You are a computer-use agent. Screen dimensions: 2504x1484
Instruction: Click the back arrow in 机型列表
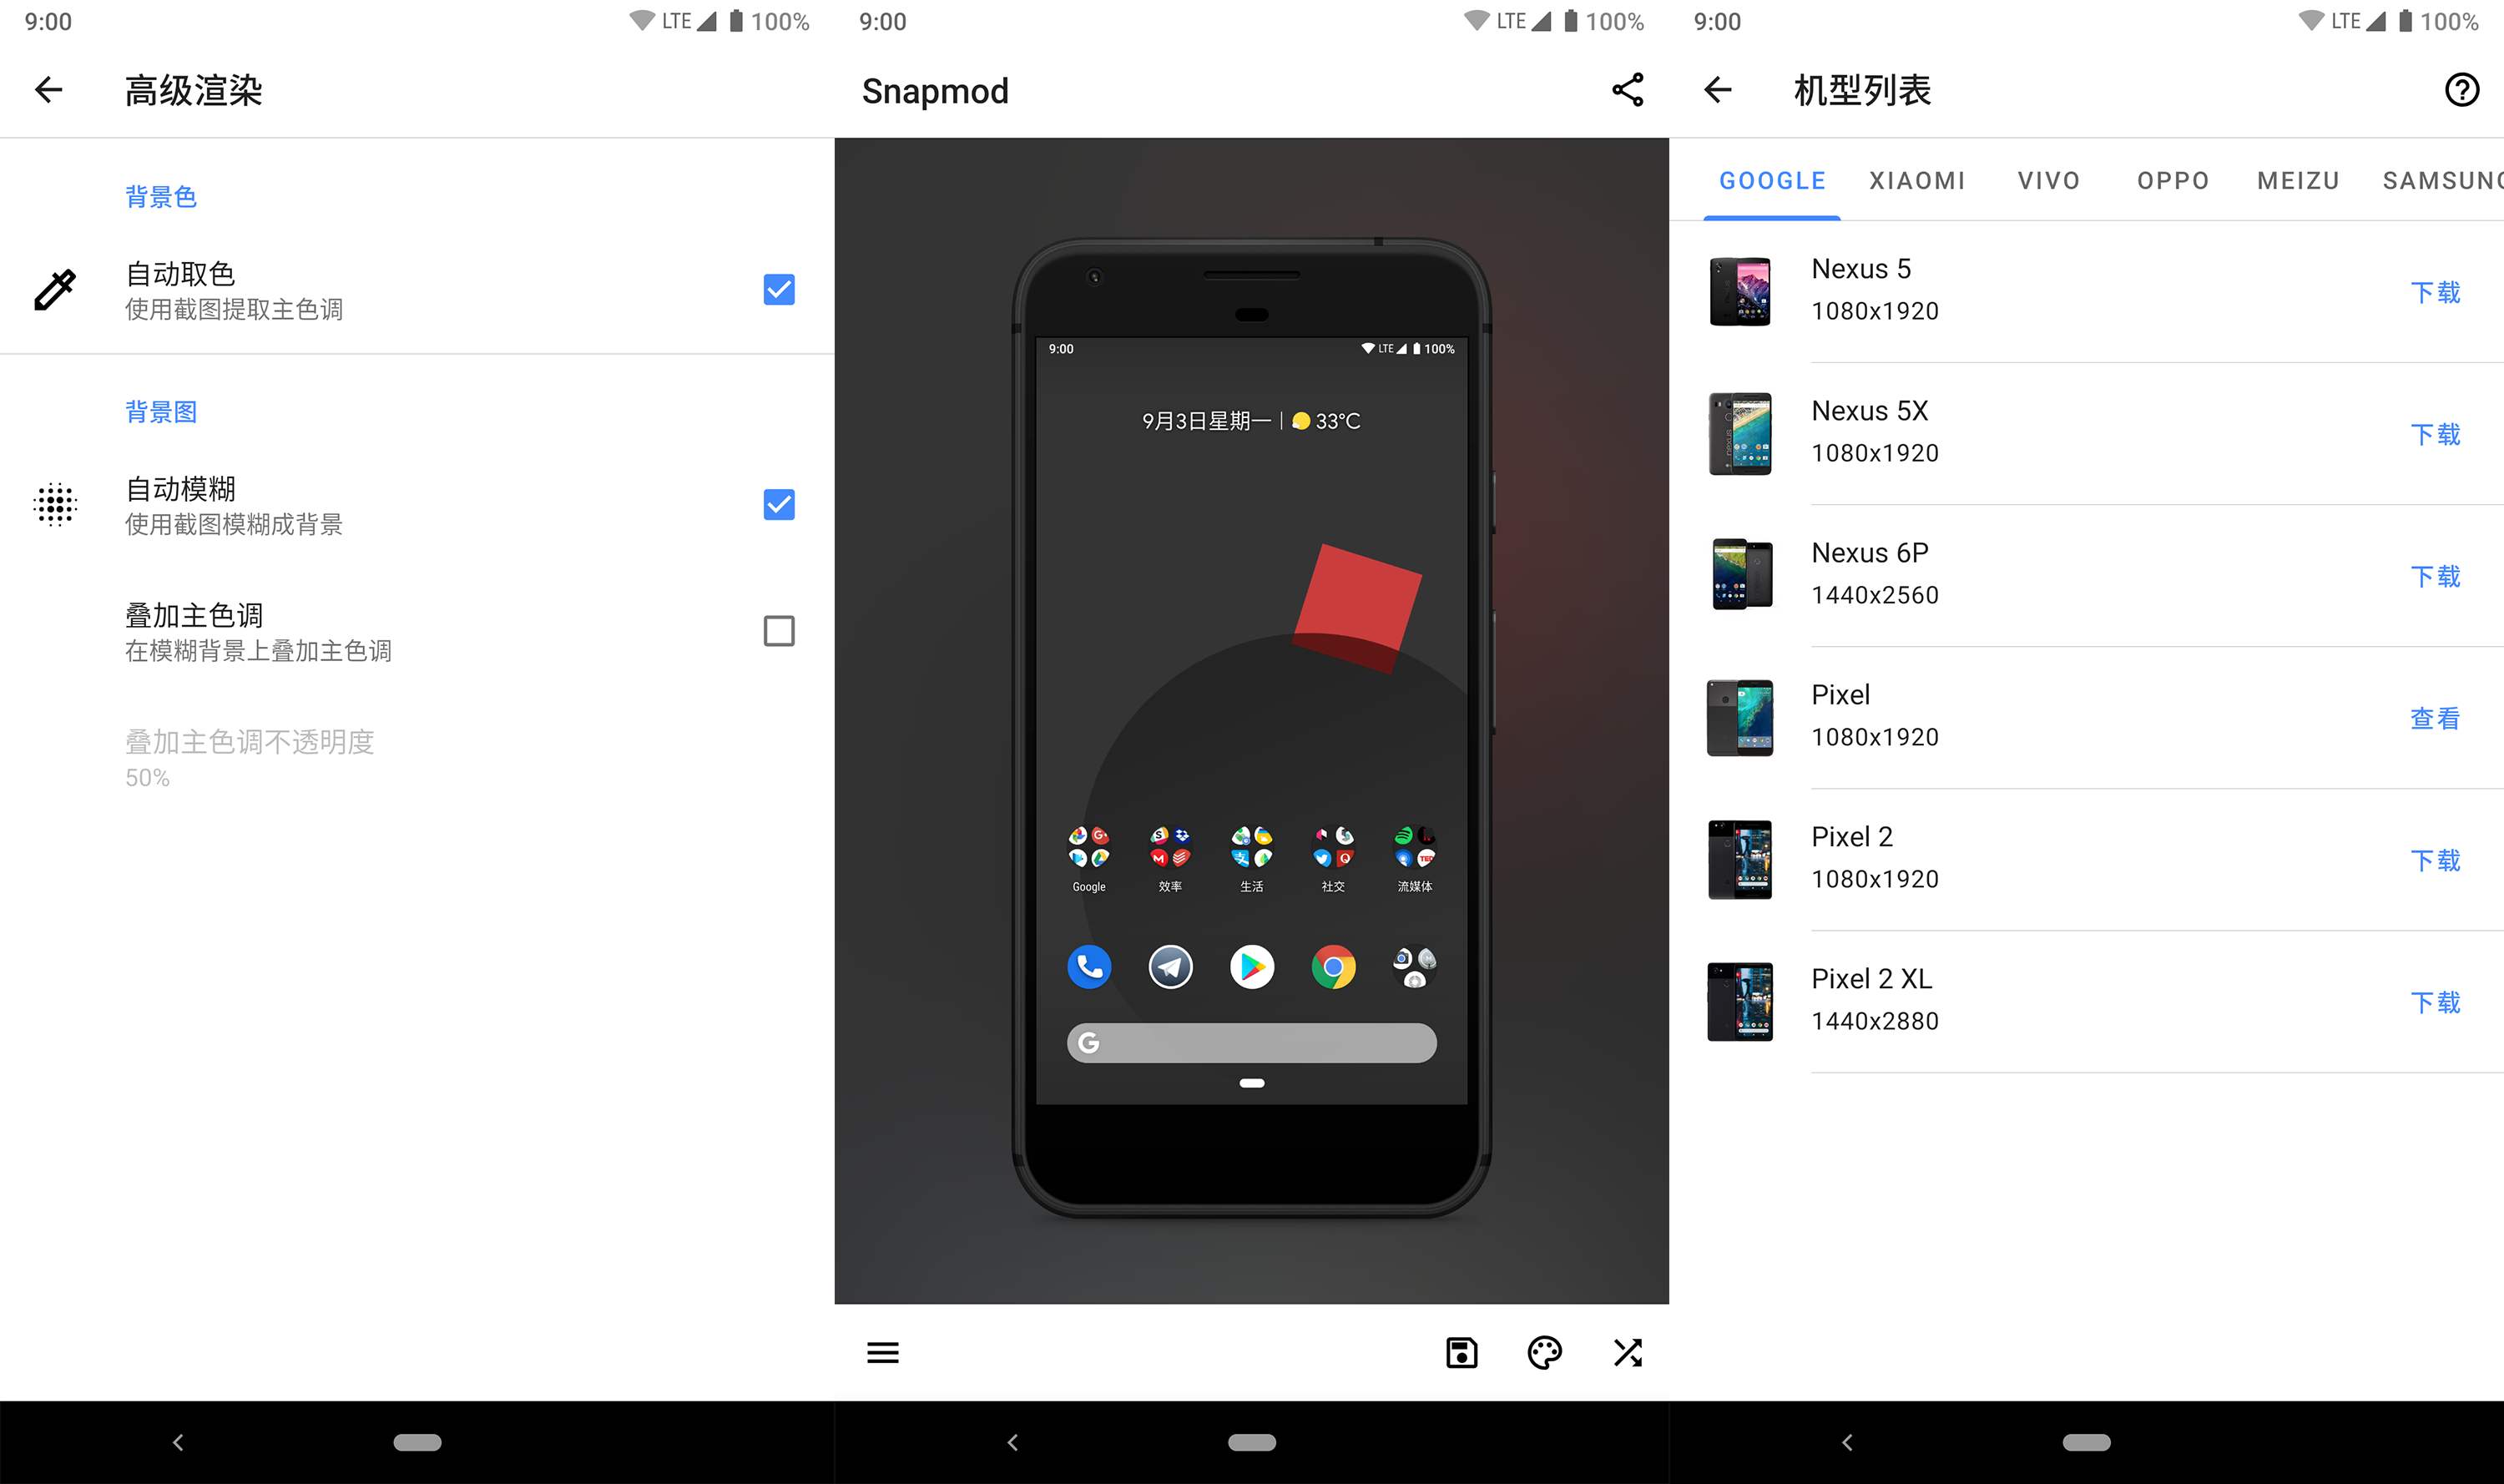[x=1714, y=90]
